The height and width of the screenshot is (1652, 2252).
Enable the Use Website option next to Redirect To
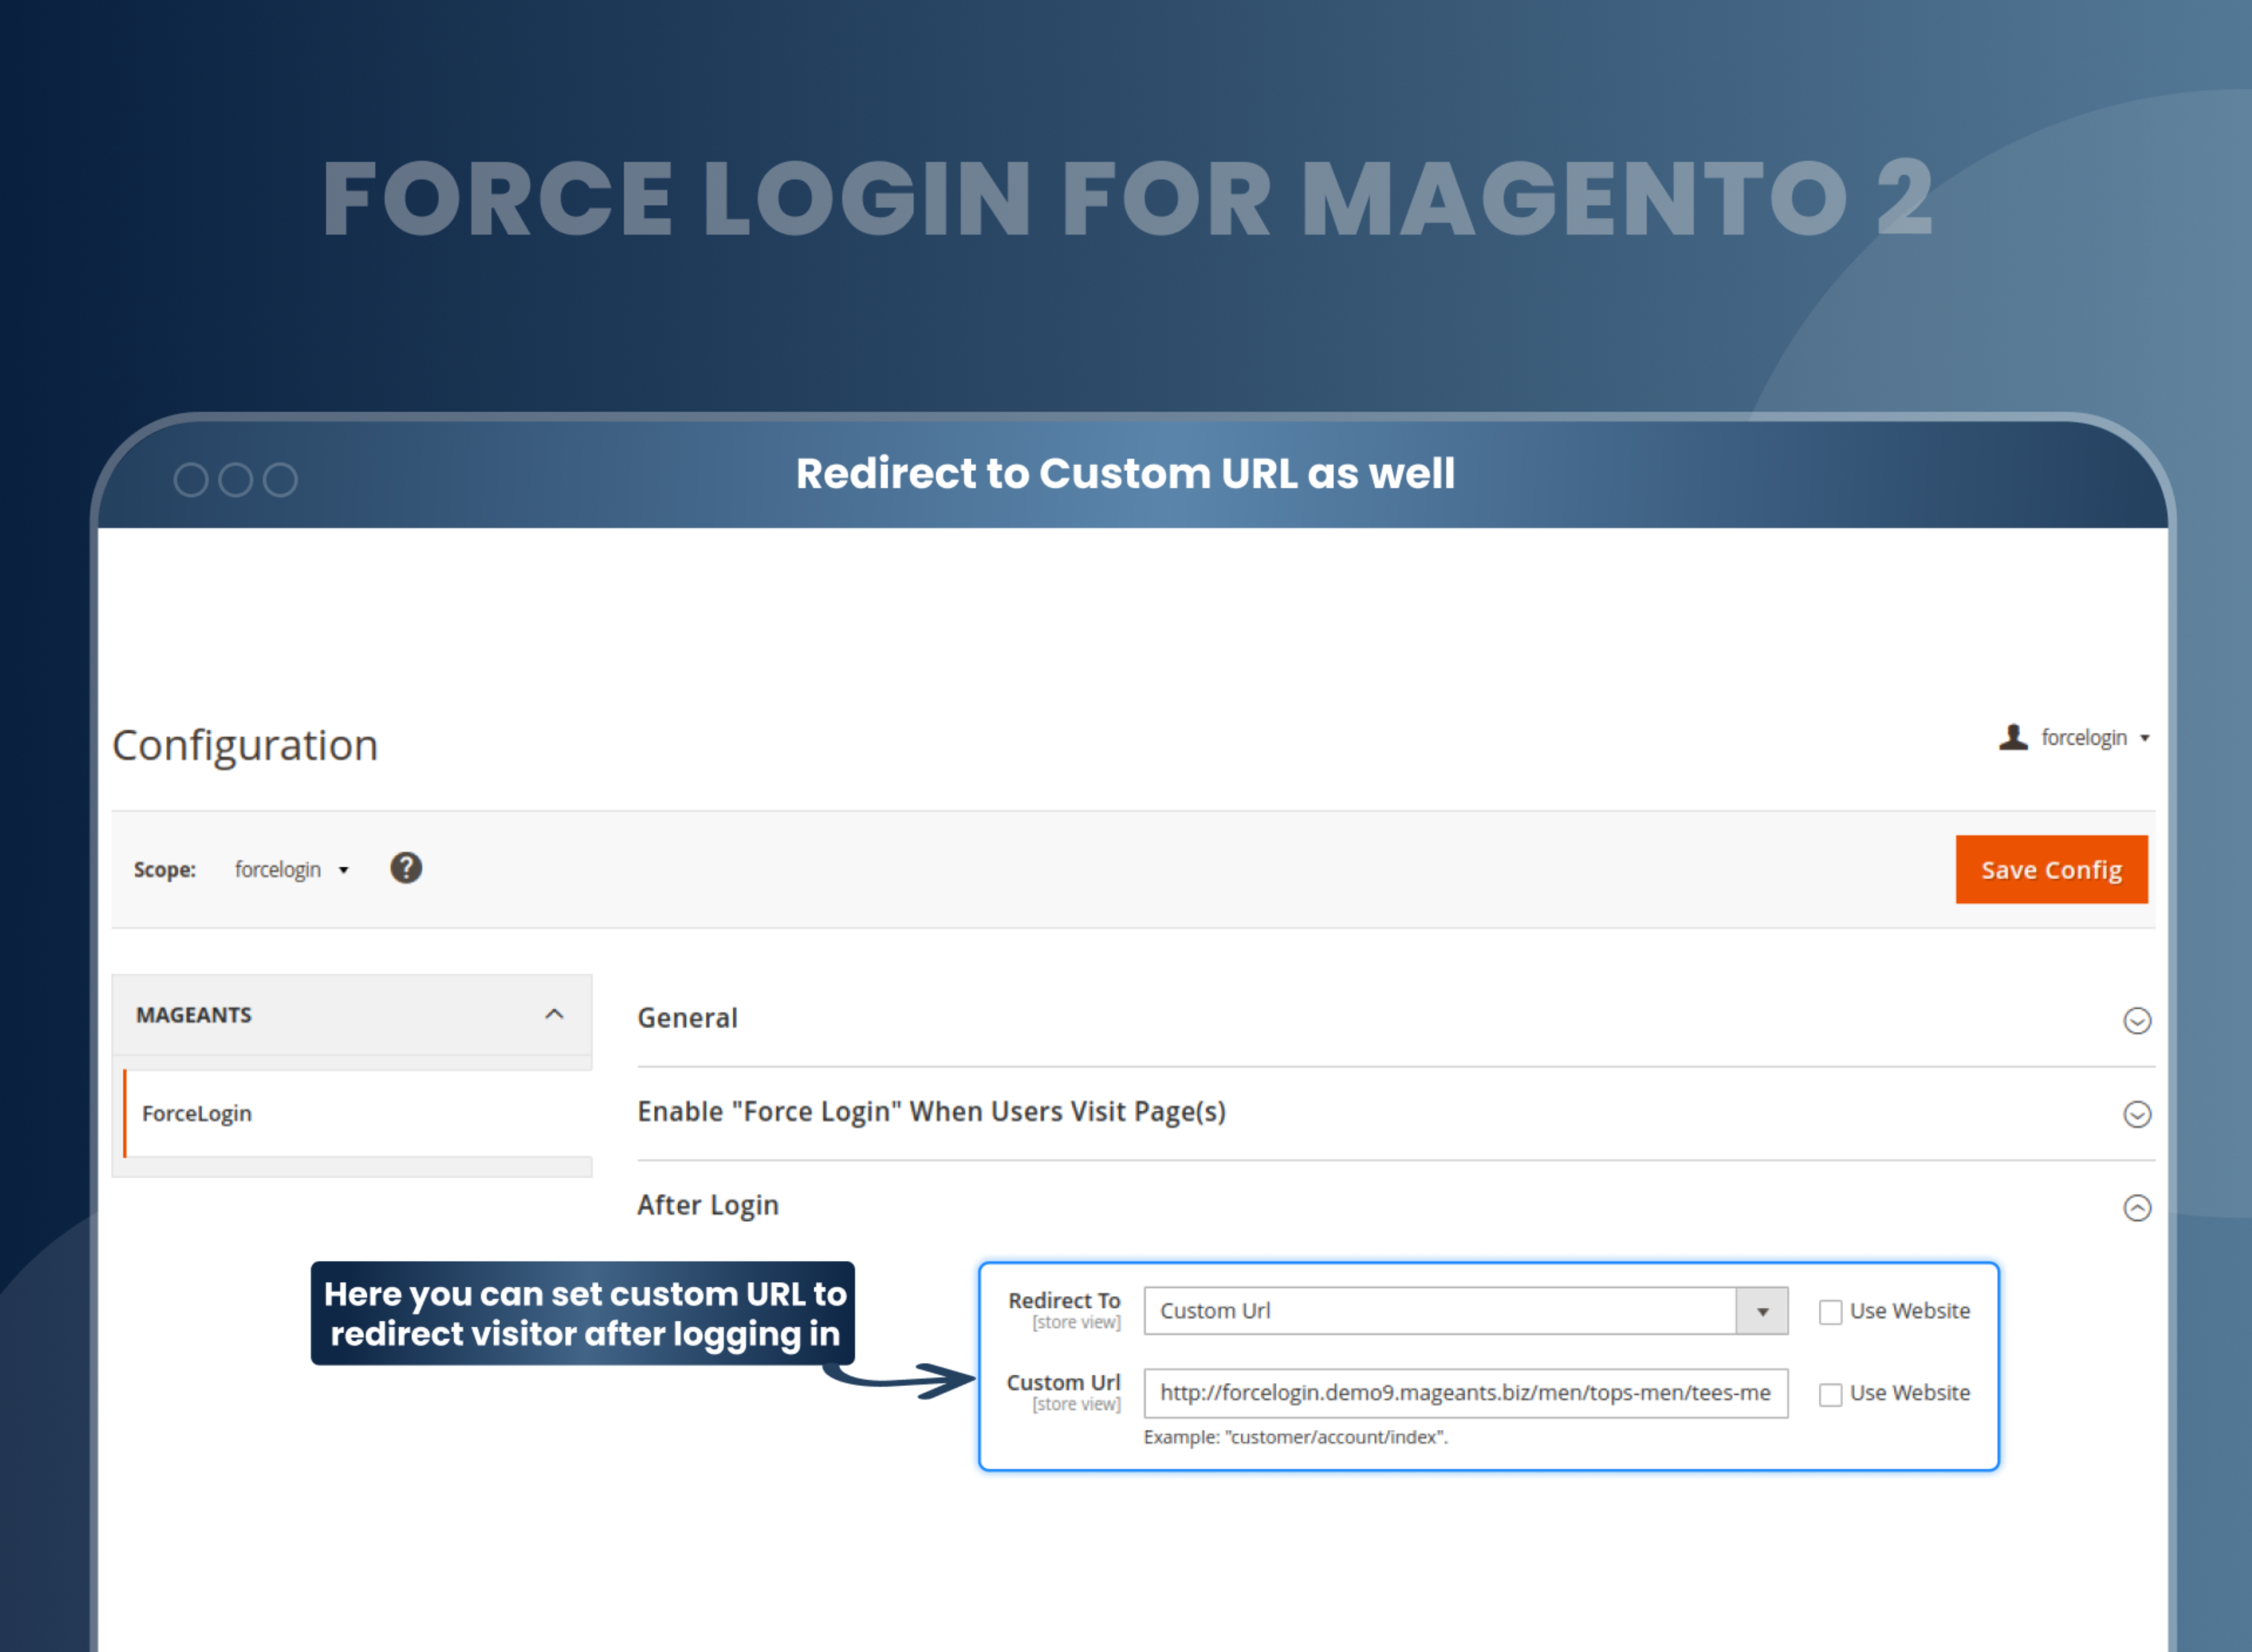[x=1830, y=1311]
